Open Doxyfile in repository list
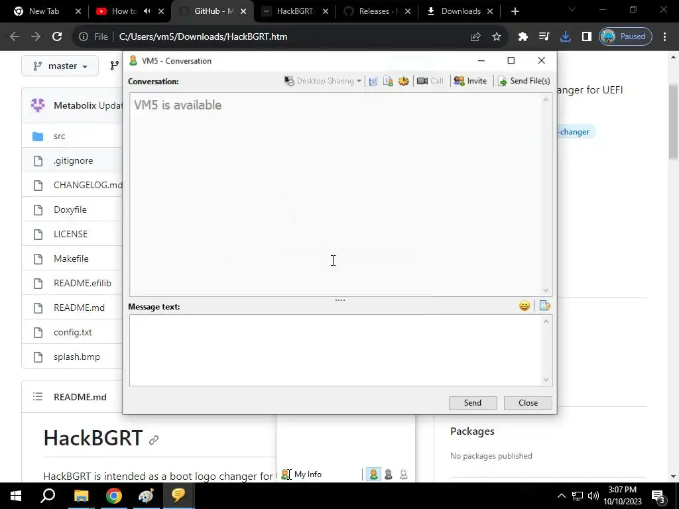Image resolution: width=679 pixels, height=509 pixels. point(70,209)
